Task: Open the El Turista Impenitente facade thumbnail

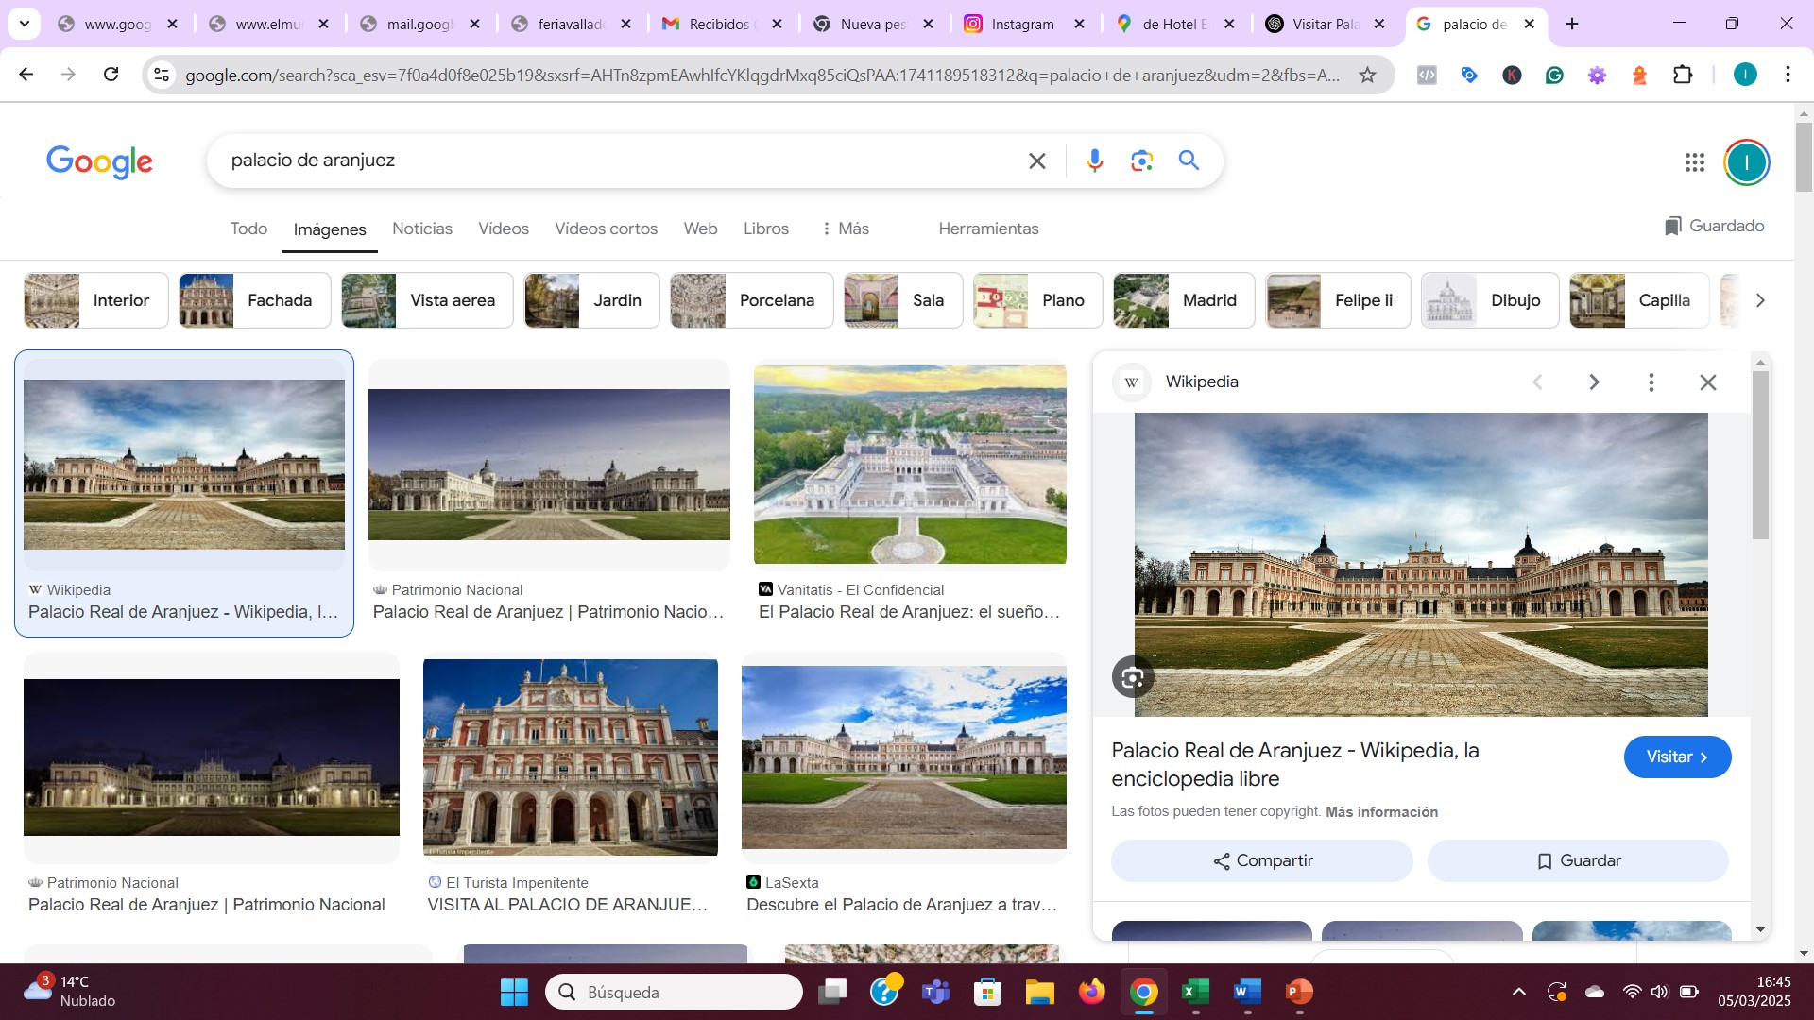Action: [570, 757]
